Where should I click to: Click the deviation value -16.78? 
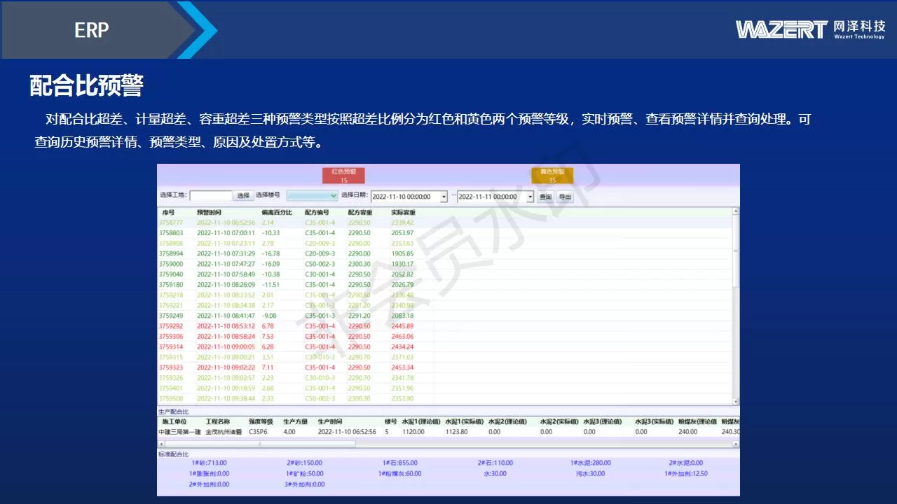(271, 254)
